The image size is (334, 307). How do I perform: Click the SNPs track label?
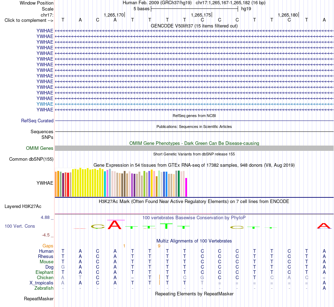tap(47, 137)
